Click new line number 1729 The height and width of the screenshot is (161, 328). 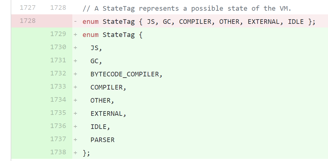pos(58,34)
